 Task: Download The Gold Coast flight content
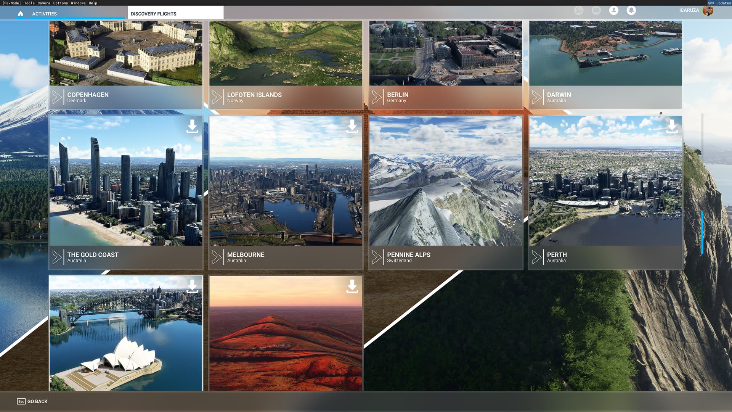tap(192, 126)
